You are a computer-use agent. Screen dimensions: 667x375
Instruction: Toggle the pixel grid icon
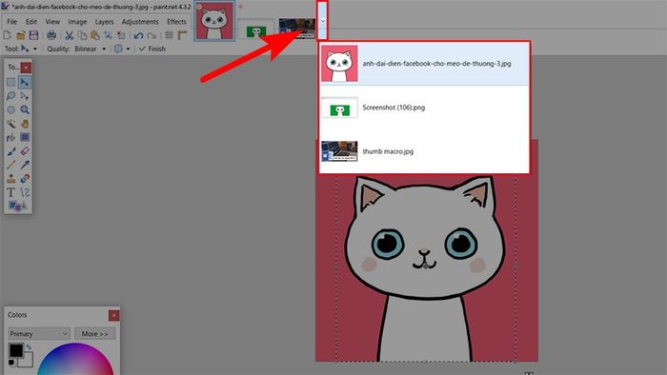pos(169,35)
